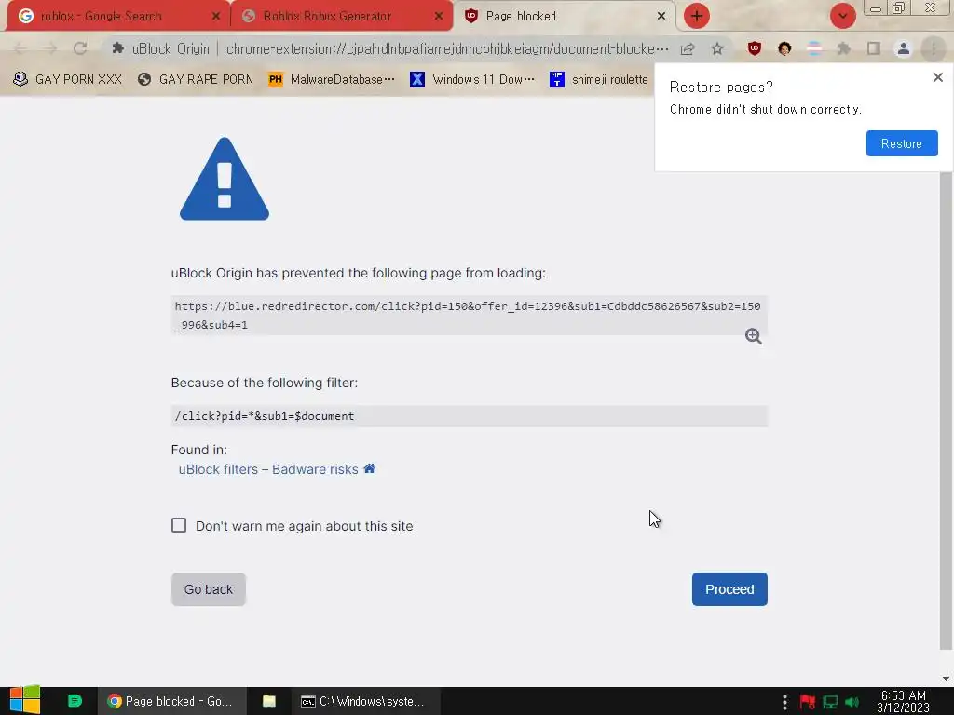954x715 pixels.
Task: Click the extension puzzle icon in address bar
Action: [118, 48]
